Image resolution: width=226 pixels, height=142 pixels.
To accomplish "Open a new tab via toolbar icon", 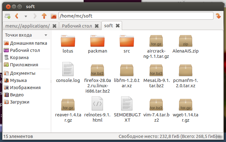I will pos(8,16).
